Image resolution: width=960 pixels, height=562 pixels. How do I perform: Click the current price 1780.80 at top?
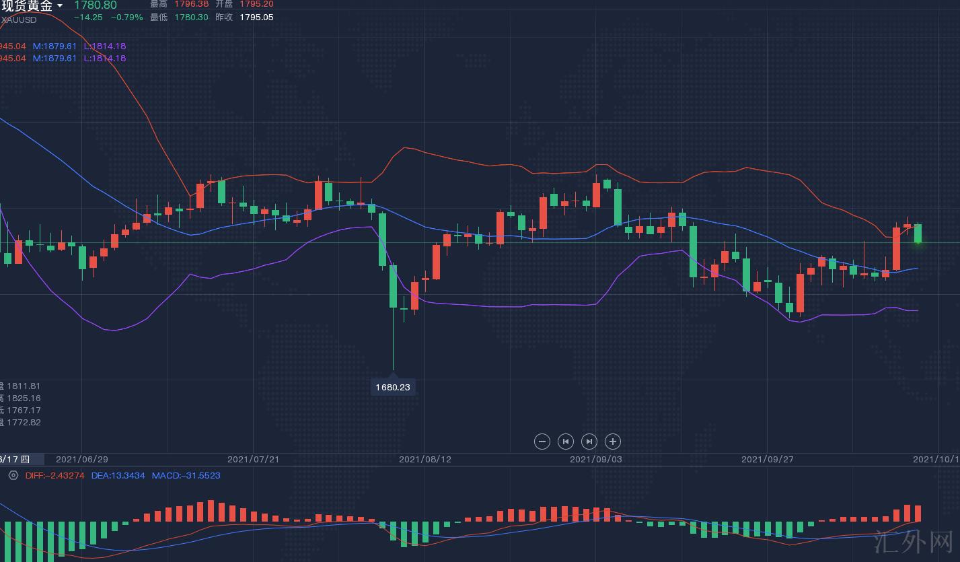[x=95, y=5]
